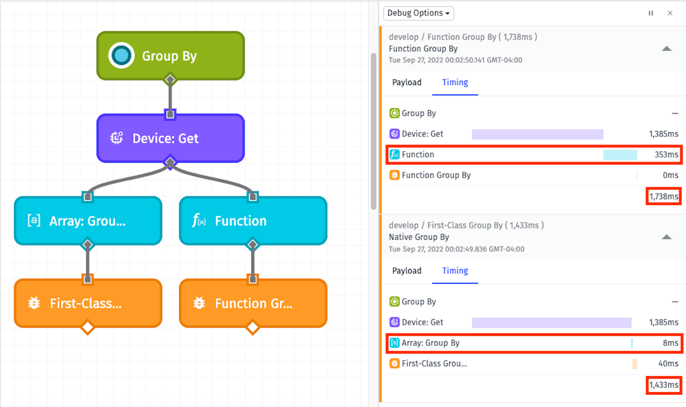Click timestamp 'Tue Sep 27, 2022 00:02:50.141 GMT-04:00'

tap(456, 60)
